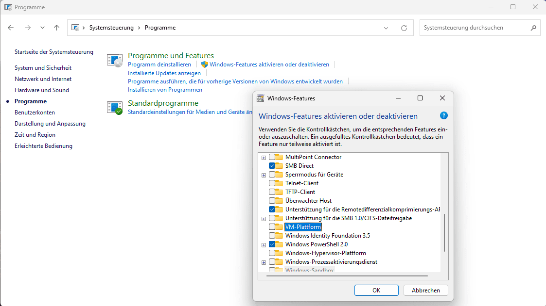Image resolution: width=546 pixels, height=306 pixels.
Task: Open Darstellung und Anpassung category
Action: [x=50, y=123]
